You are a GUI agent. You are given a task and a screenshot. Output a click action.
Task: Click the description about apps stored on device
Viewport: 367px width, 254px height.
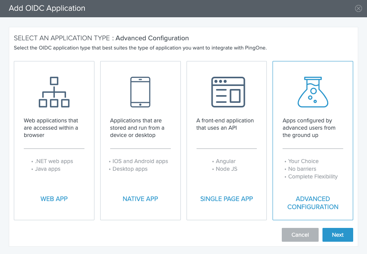pos(137,128)
